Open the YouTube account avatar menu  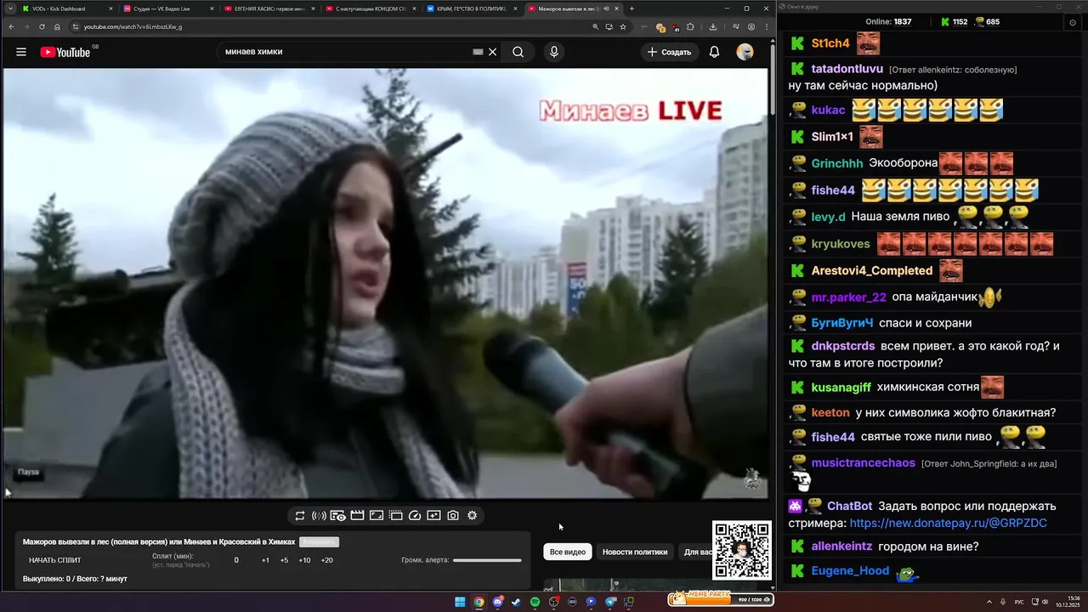click(745, 52)
